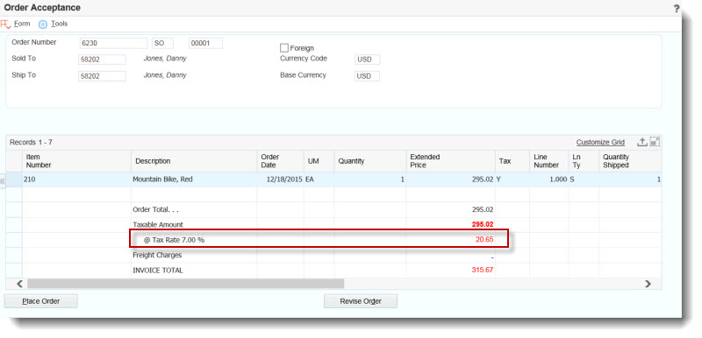Click the export grid data icon
702x338 pixels.
(x=642, y=142)
